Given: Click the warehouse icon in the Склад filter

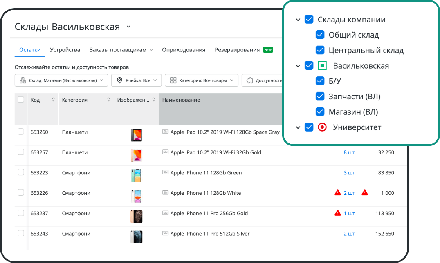Looking at the screenshot, I should [23, 80].
